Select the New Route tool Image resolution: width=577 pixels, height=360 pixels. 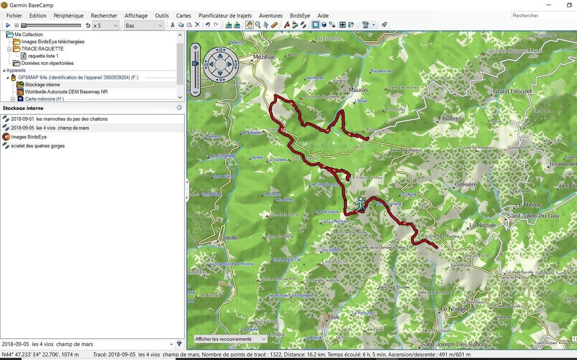pos(295,25)
